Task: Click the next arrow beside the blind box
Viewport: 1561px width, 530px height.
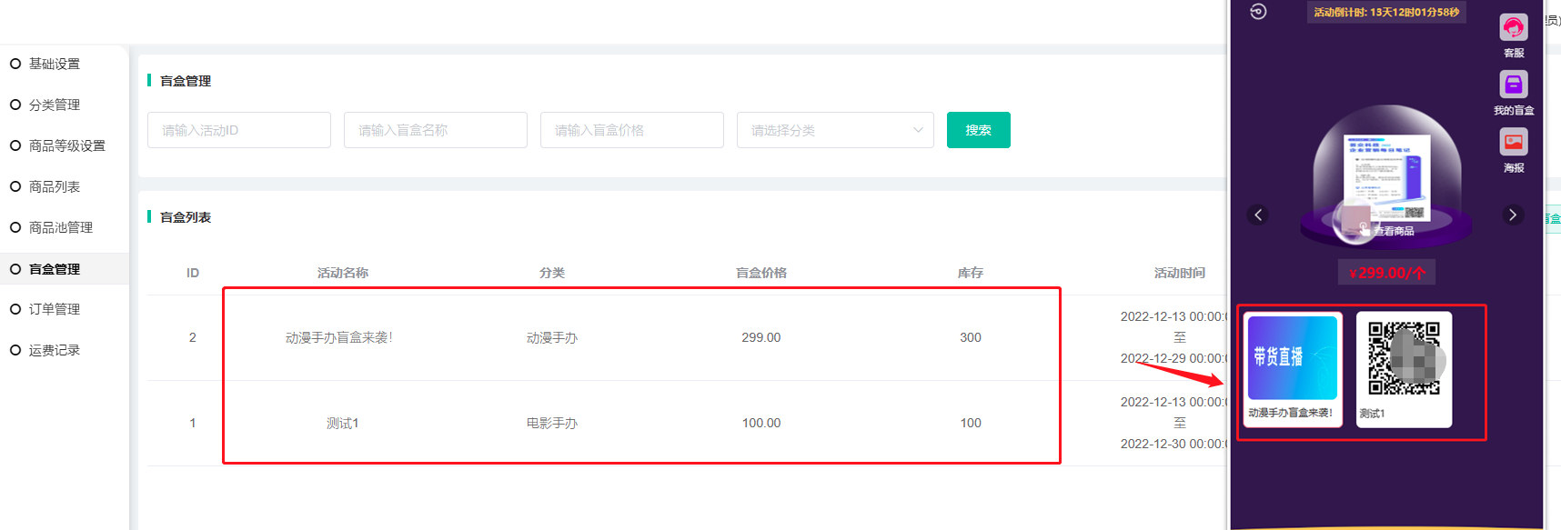Action: [1512, 215]
